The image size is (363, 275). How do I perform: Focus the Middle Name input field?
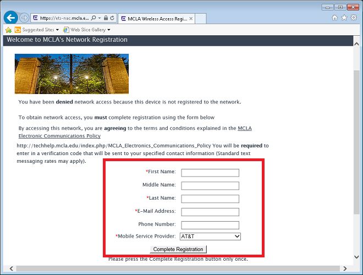(210, 186)
